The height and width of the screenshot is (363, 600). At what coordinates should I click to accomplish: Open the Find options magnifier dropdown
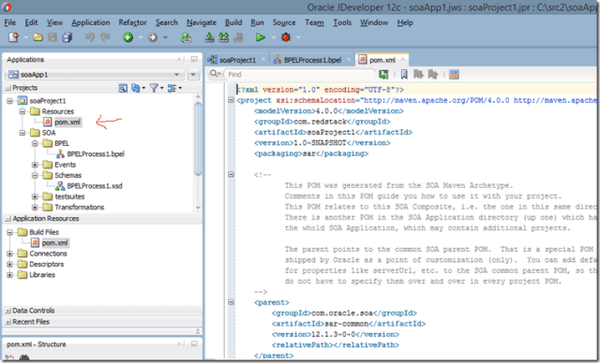215,74
